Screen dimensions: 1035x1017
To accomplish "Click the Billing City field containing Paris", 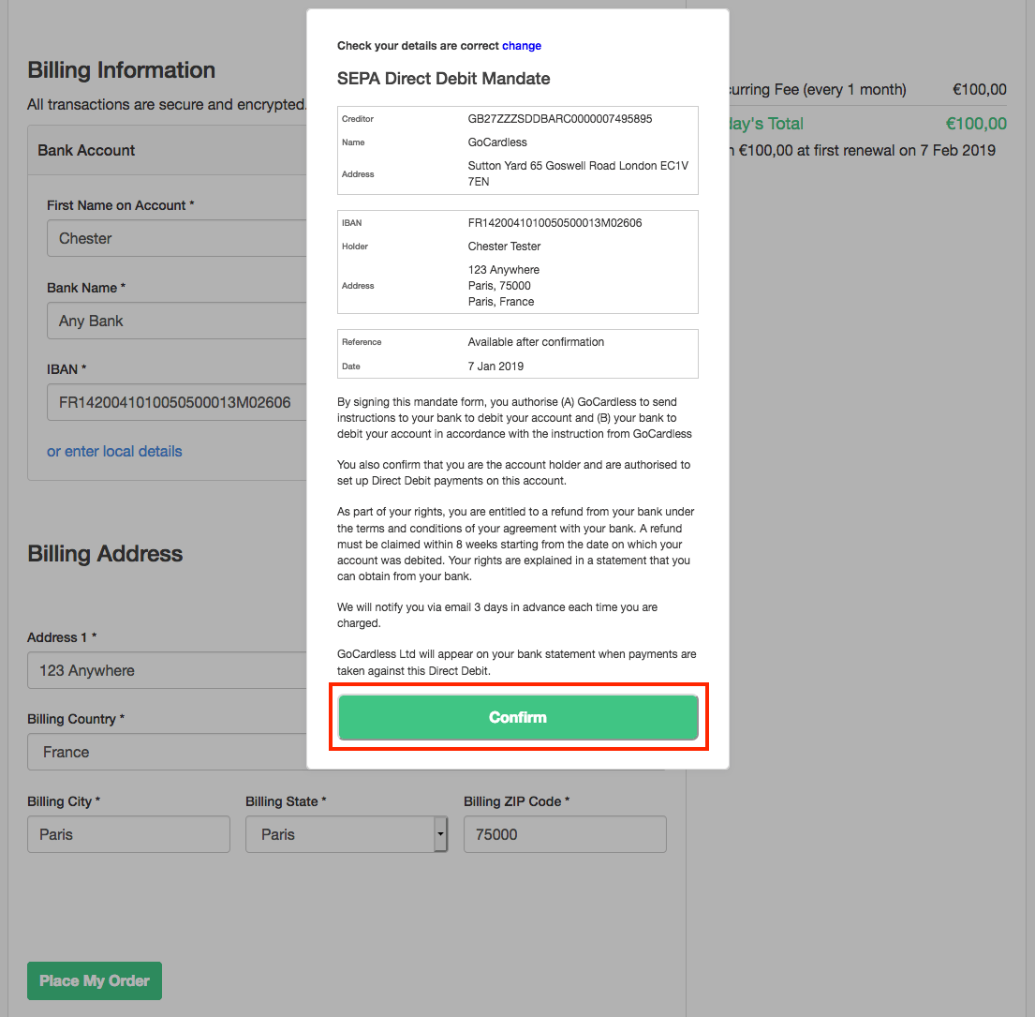I will click(x=128, y=834).
